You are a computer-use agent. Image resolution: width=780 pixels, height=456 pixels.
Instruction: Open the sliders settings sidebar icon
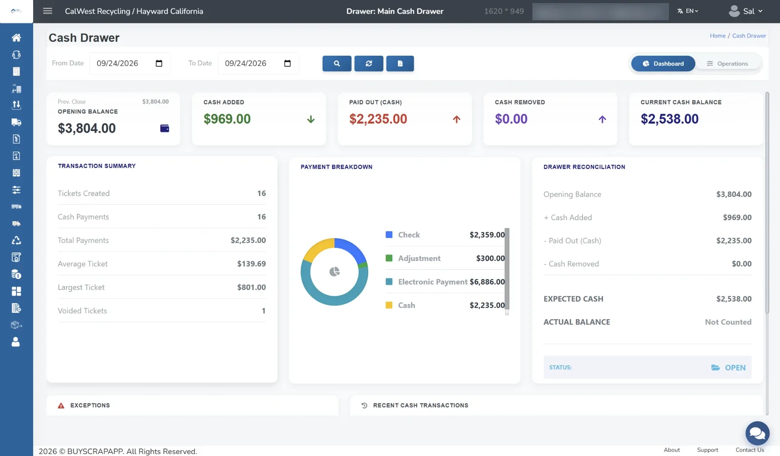tap(16, 190)
